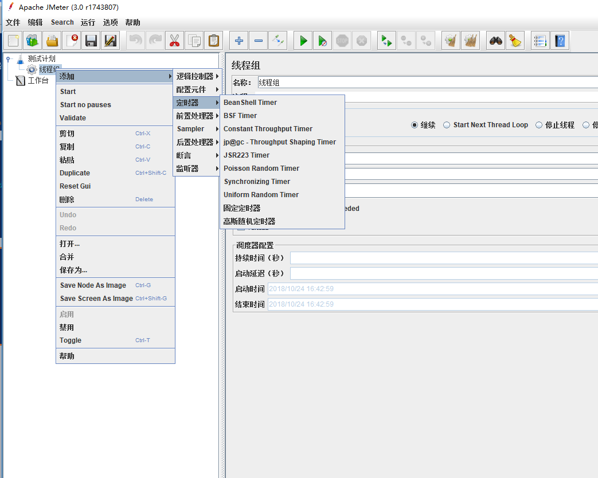This screenshot has width=598, height=478.
Task: Click the Clear All brooms icon
Action: pos(470,40)
